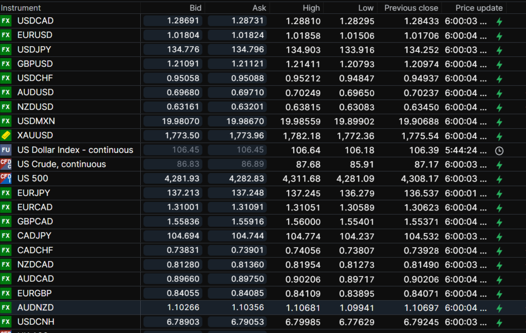Image resolution: width=526 pixels, height=333 pixels.
Task: Click the lightning bolt icon in USDCNH row
Action: click(x=499, y=323)
